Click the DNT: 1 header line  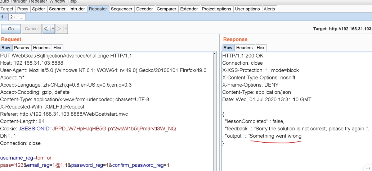click(8, 136)
